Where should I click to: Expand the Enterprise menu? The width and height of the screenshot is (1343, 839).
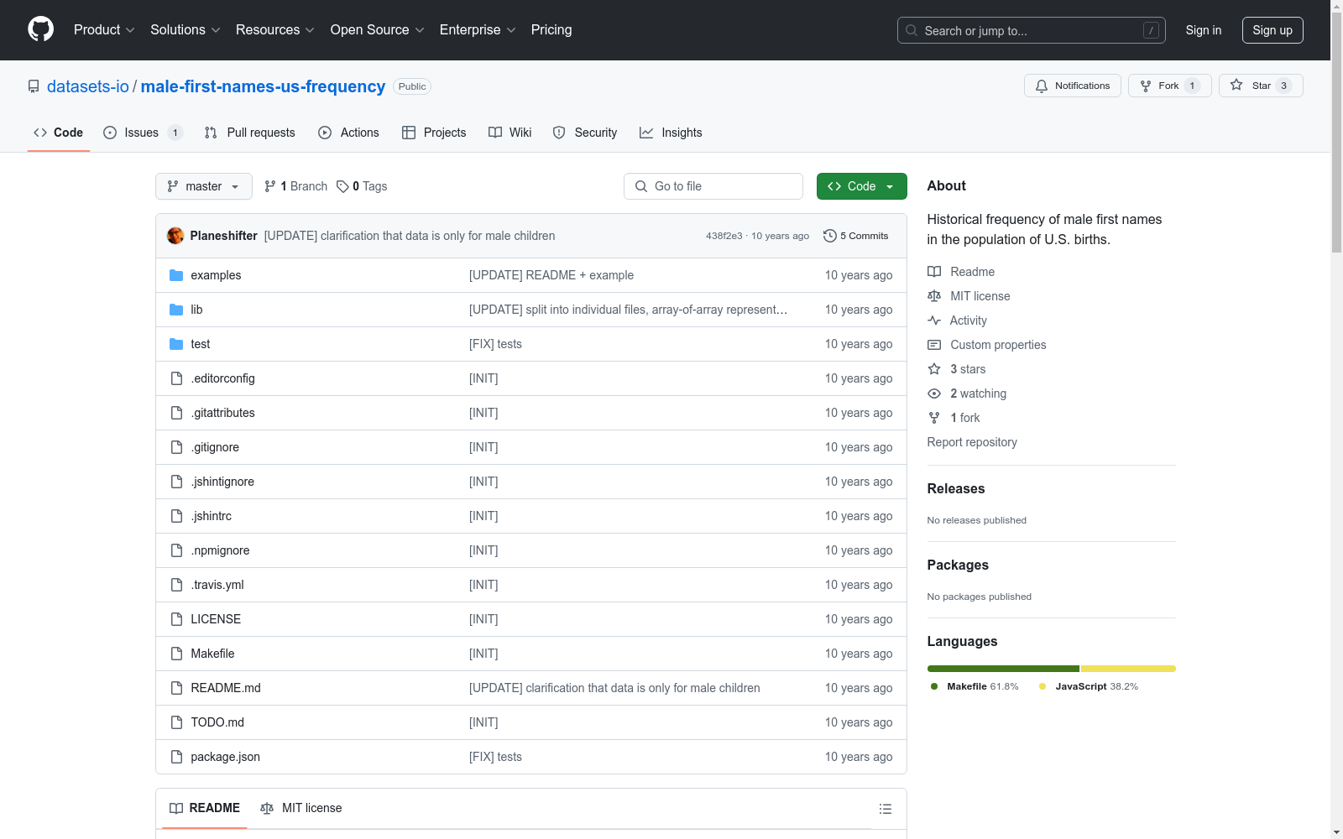point(478,29)
